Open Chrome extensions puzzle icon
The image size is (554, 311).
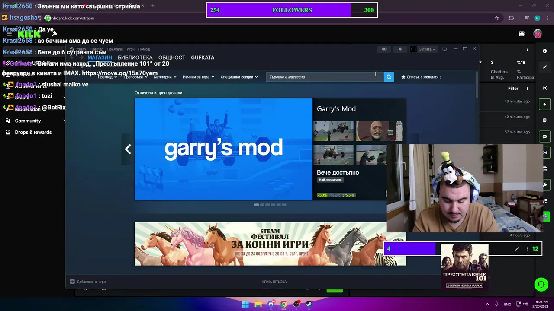pyautogui.click(x=511, y=18)
